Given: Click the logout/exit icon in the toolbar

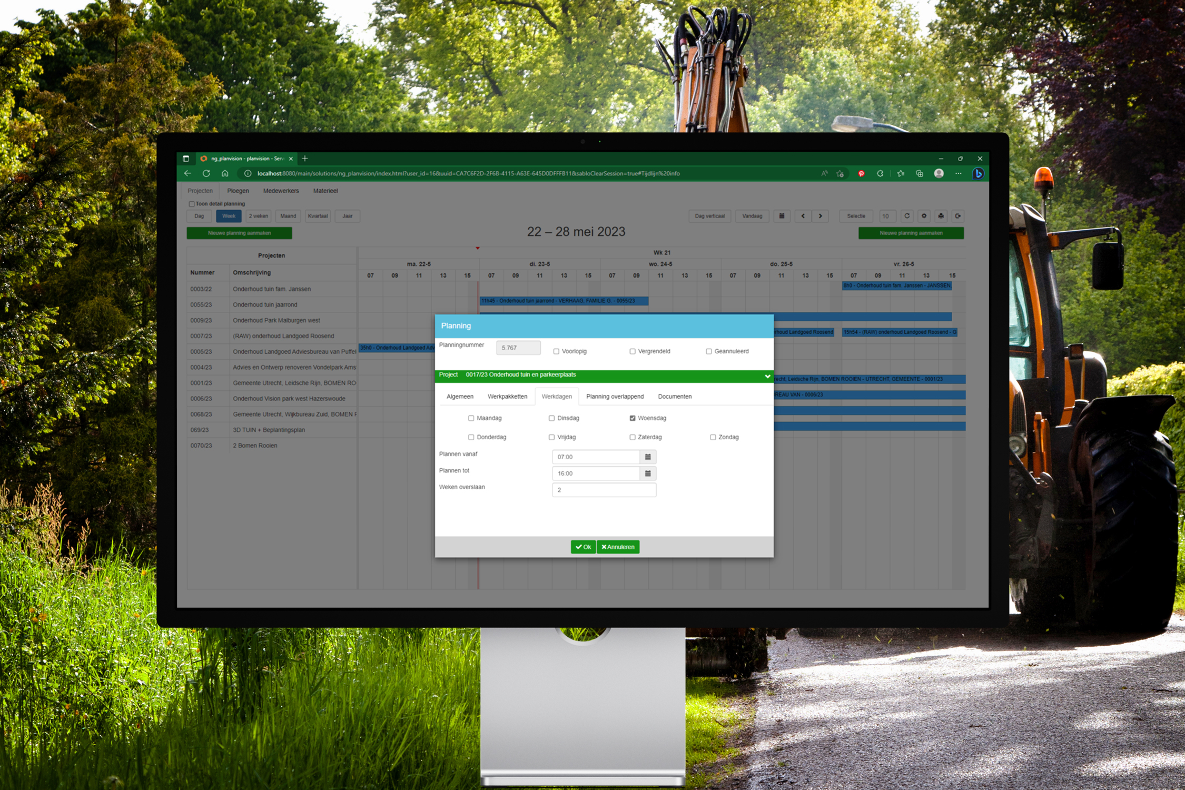Looking at the screenshot, I should [x=958, y=216].
